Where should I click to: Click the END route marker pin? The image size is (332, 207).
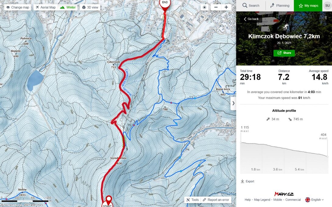pos(165,5)
